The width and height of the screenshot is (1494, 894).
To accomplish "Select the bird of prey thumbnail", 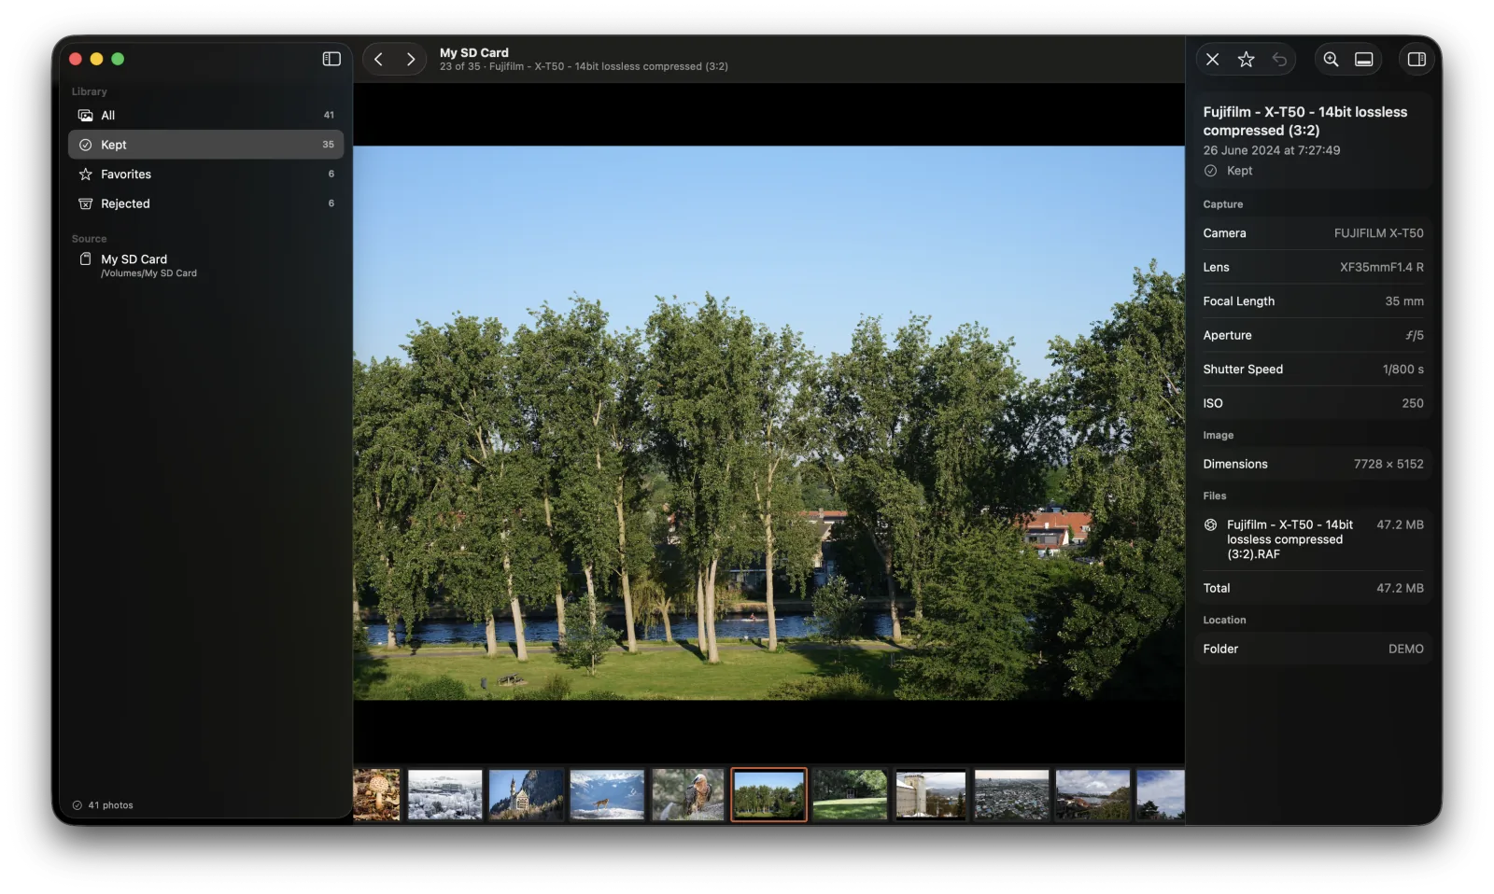I will tap(688, 795).
